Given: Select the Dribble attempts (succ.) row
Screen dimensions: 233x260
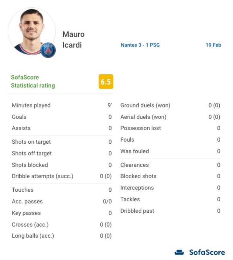Looking at the screenshot, I should pyautogui.click(x=62, y=176).
